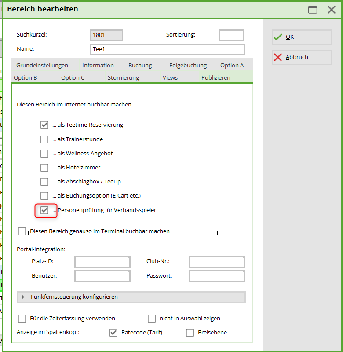Focus the Name text field

click(x=167, y=49)
